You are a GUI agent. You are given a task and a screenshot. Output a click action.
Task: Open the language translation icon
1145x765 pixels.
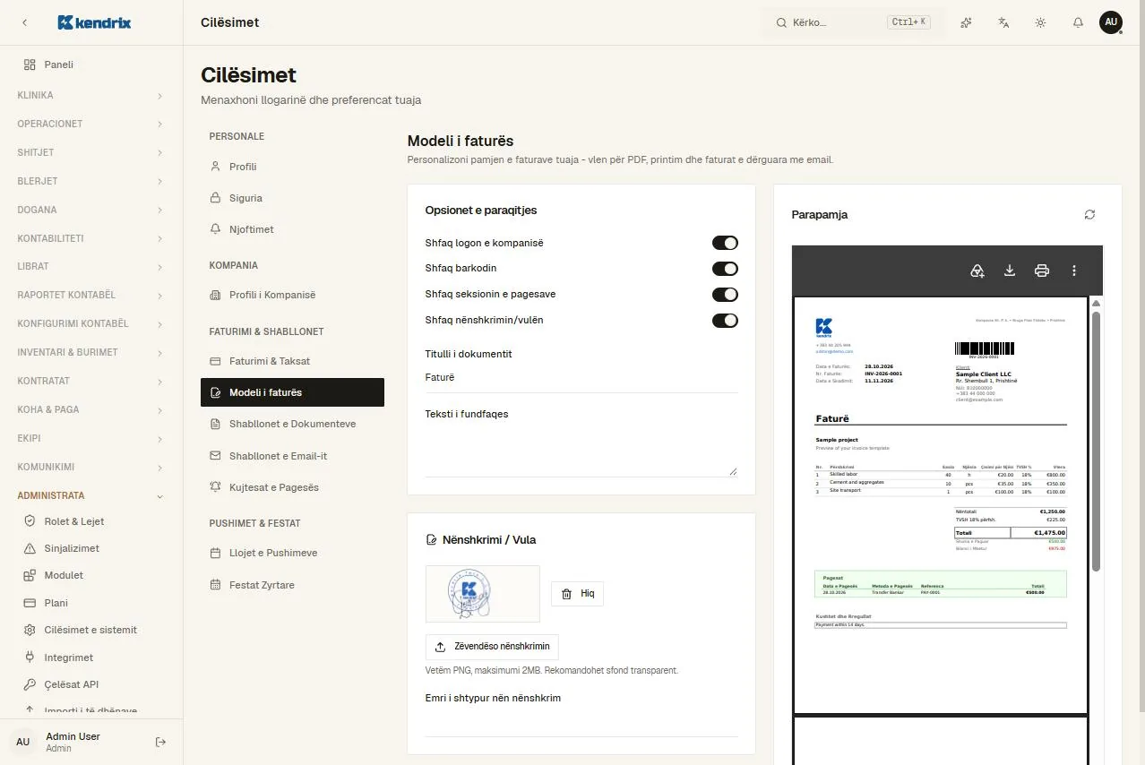[x=1003, y=22]
